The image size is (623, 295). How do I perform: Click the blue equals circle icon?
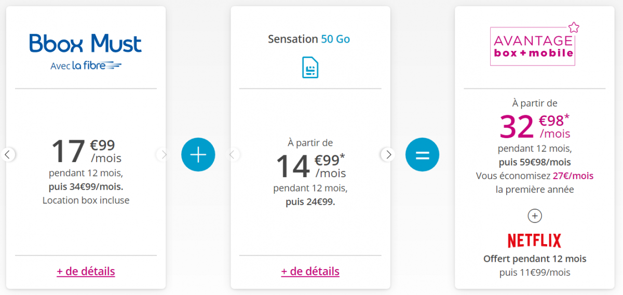pos(422,154)
